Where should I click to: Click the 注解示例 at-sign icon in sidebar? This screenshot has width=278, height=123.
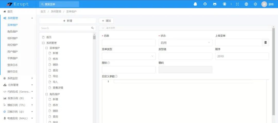tap(5, 112)
